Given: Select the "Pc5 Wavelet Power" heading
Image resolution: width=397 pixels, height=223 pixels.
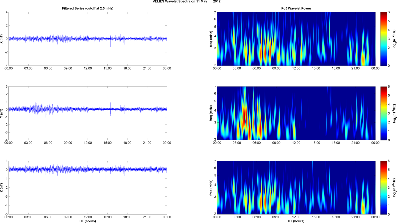Looking at the screenshot, I should pyautogui.click(x=296, y=8).
